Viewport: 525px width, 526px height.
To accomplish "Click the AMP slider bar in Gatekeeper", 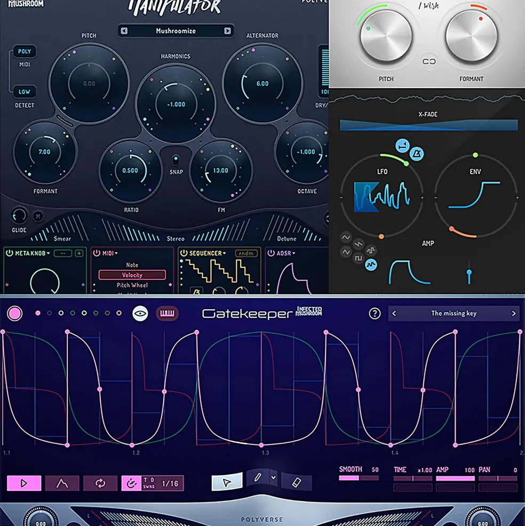I will [455, 478].
